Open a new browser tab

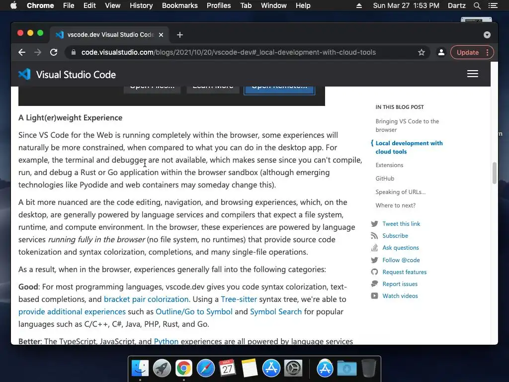point(180,35)
